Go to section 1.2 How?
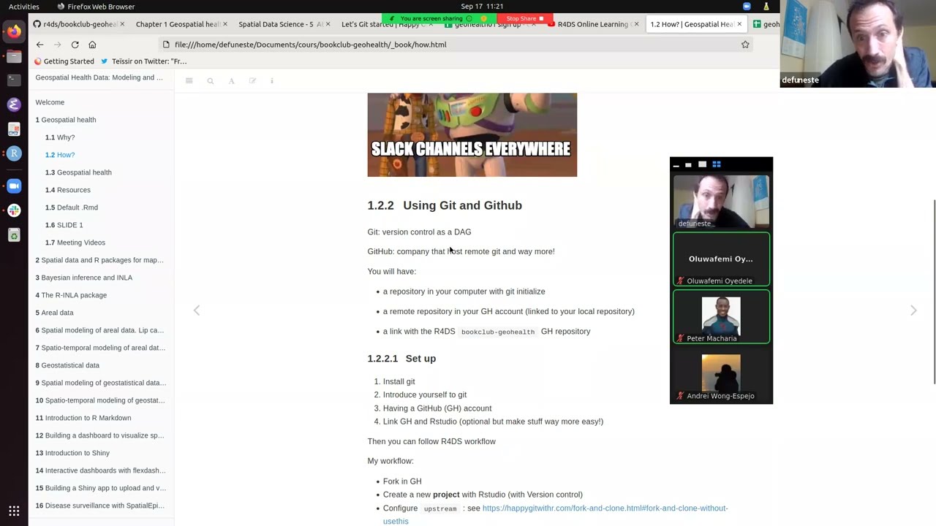The image size is (936, 526). 60,155
